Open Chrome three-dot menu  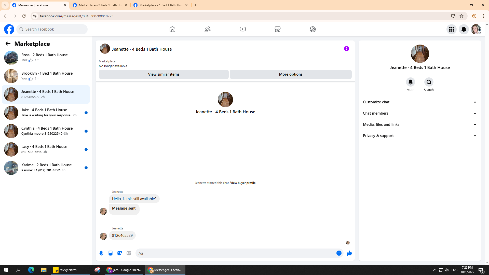[483, 16]
